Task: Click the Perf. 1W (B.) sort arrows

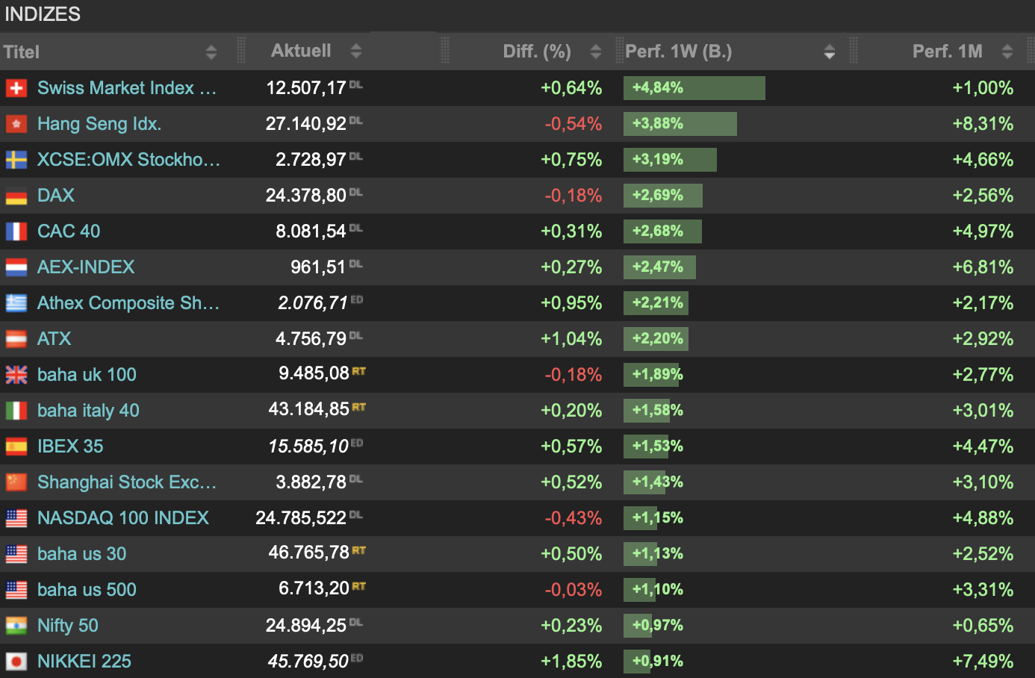Action: pos(829,52)
